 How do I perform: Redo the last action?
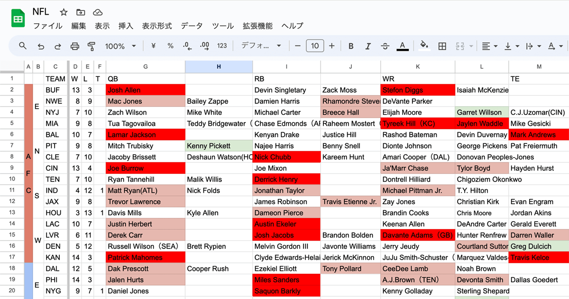click(x=58, y=46)
